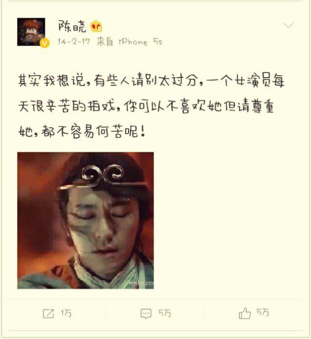Click the crown membership badge beside 陈晓
This screenshot has height=339, width=311.
point(96,27)
